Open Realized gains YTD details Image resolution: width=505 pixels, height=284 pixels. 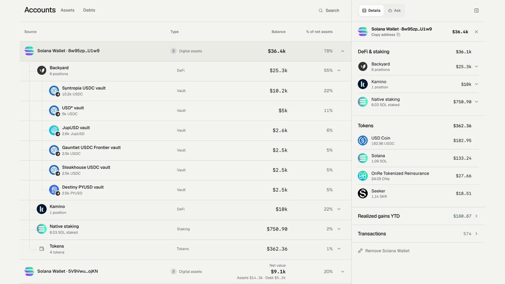[x=418, y=216]
